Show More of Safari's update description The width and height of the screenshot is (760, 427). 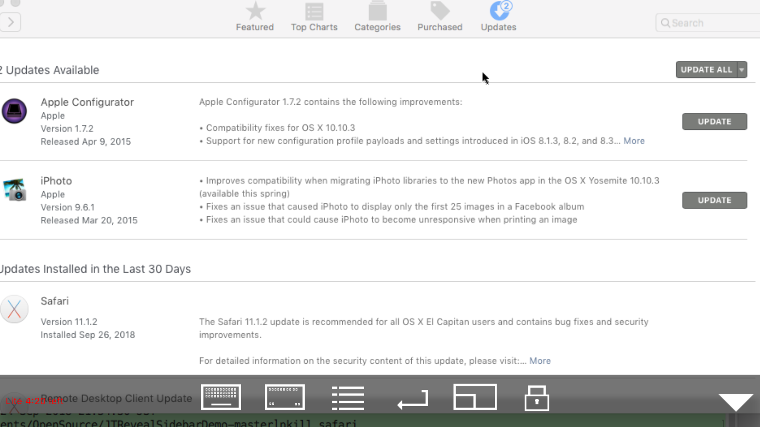pos(540,361)
